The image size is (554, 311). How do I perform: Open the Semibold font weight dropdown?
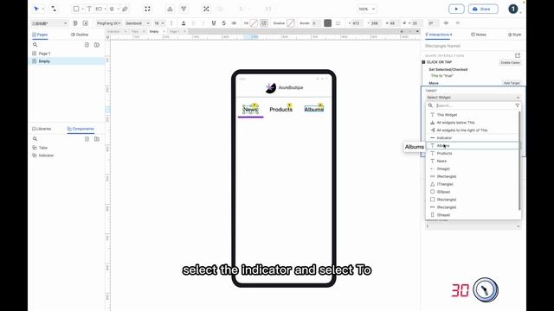coord(138,23)
